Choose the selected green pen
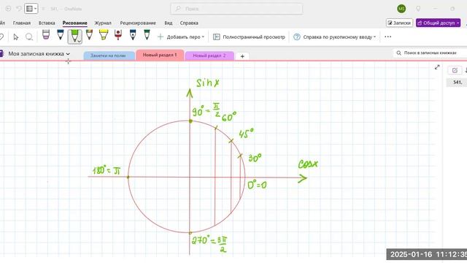 click(x=74, y=37)
